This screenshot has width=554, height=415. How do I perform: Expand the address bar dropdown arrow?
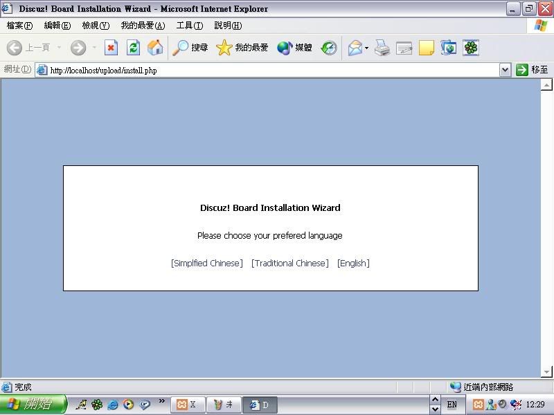coord(505,70)
